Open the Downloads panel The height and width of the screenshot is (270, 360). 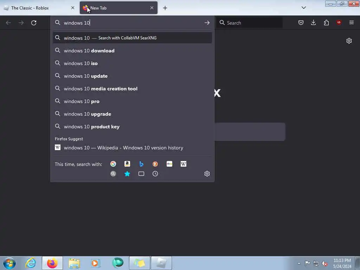click(313, 22)
